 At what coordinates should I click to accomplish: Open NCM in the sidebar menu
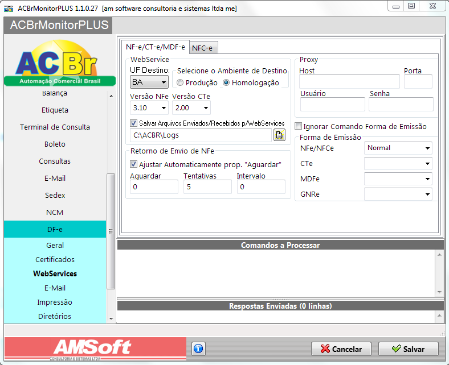(55, 213)
